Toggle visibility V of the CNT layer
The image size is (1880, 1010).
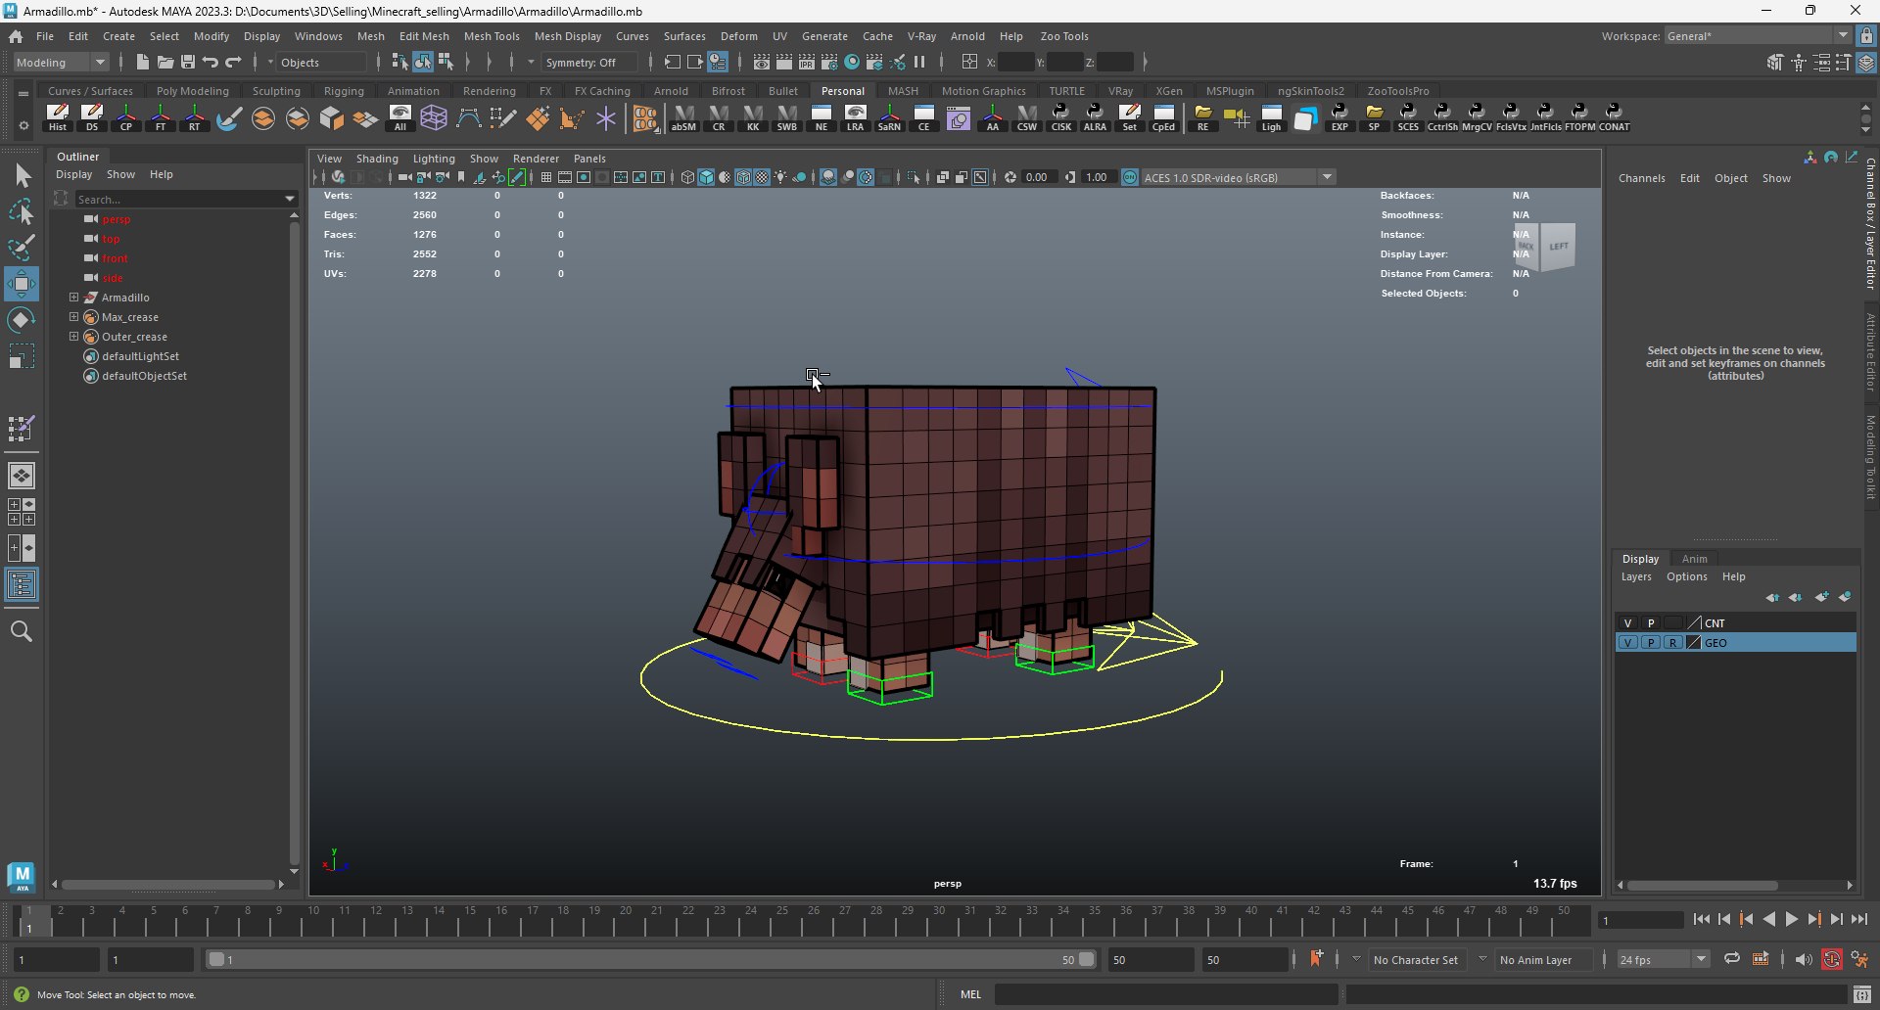click(x=1627, y=622)
